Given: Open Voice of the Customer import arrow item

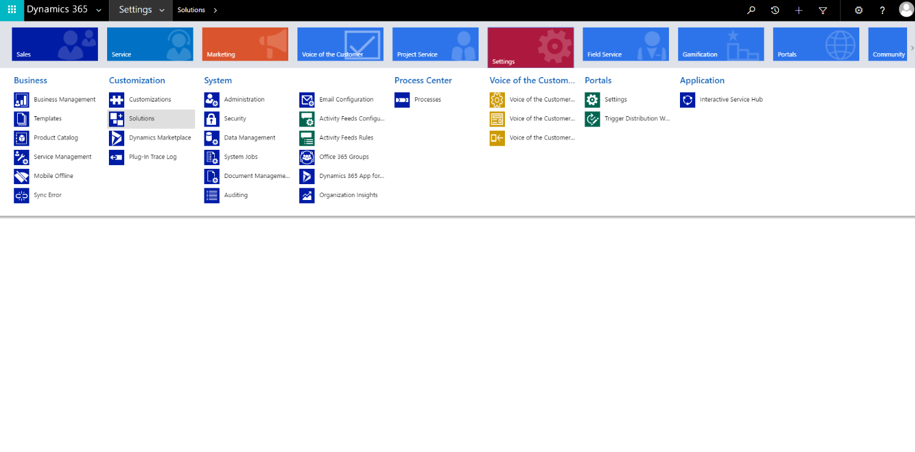Looking at the screenshot, I should (x=497, y=138).
